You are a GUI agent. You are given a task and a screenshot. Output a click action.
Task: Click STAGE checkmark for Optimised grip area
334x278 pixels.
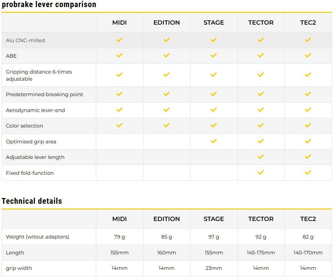click(213, 141)
